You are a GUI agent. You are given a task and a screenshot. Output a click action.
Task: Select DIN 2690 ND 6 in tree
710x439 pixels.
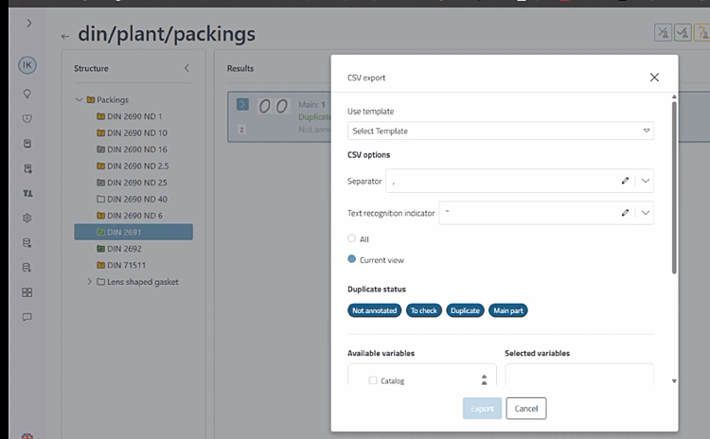click(134, 216)
